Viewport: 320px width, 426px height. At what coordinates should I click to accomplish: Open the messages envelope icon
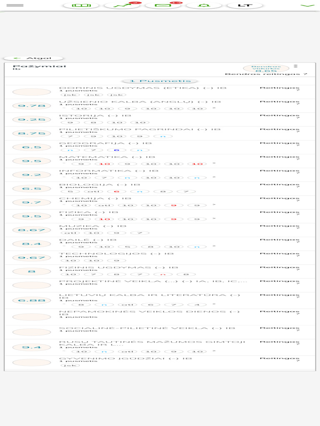(x=163, y=5)
